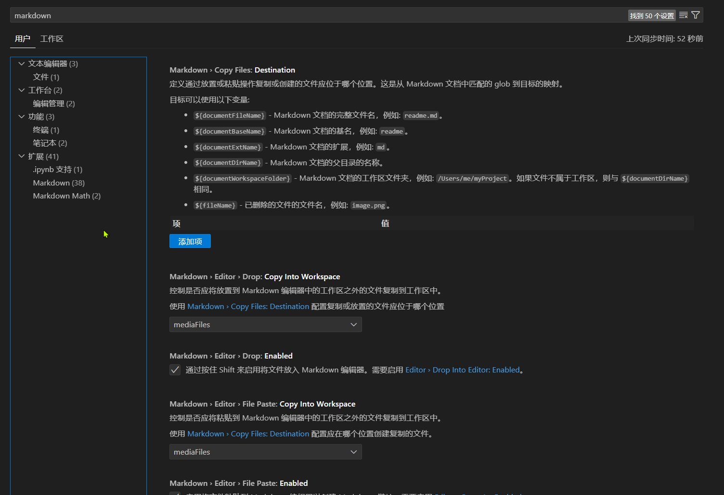Open Drop Copy Into Workspace mediaFiles dropdown
The width and height of the screenshot is (724, 495).
(266, 324)
